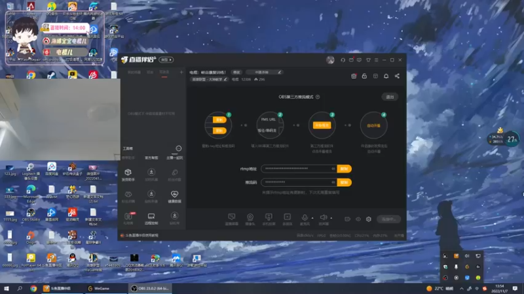The width and height of the screenshot is (524, 294).
Task: Open the Origin desktop shortcut
Action: click(x=31, y=237)
